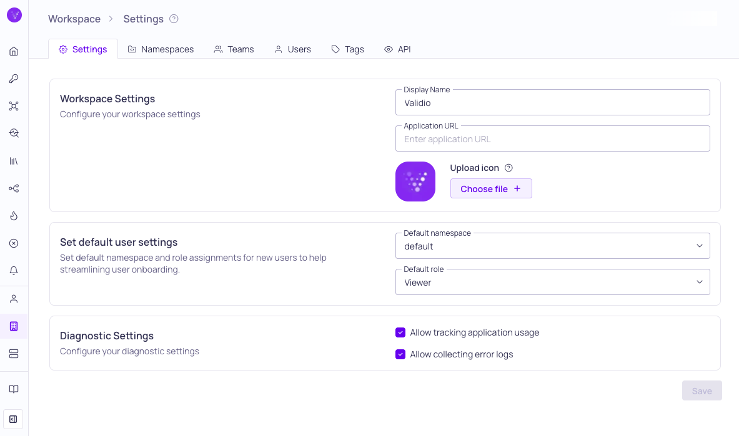Toggle Allow tracking application usage checkbox
The image size is (739, 436).
coord(400,332)
